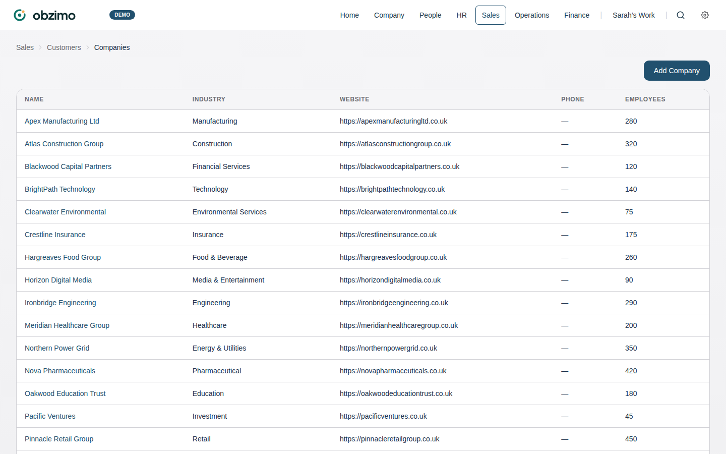Go to the Home menu
The image size is (726, 454).
[x=349, y=15]
